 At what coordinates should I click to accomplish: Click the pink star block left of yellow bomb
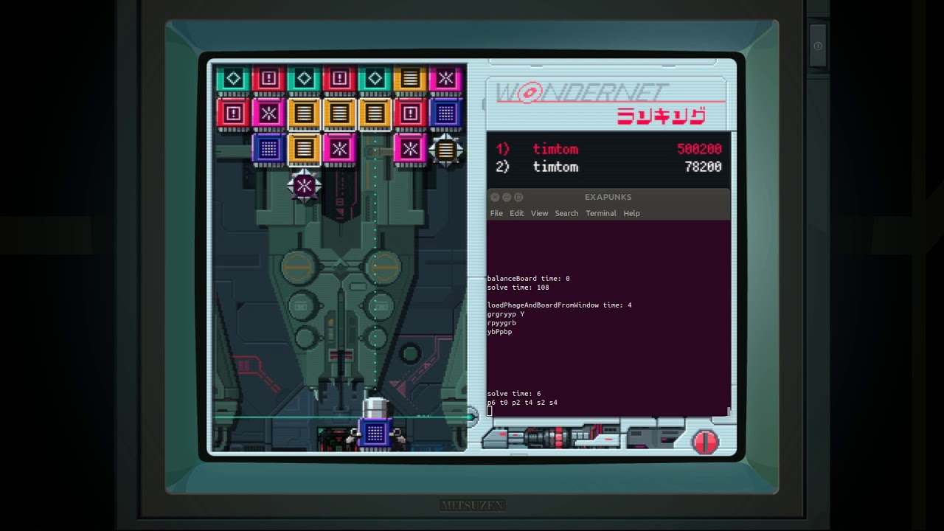tap(410, 149)
